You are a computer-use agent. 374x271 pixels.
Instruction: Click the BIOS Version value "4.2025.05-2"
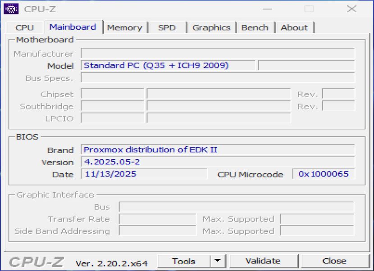tap(218, 162)
